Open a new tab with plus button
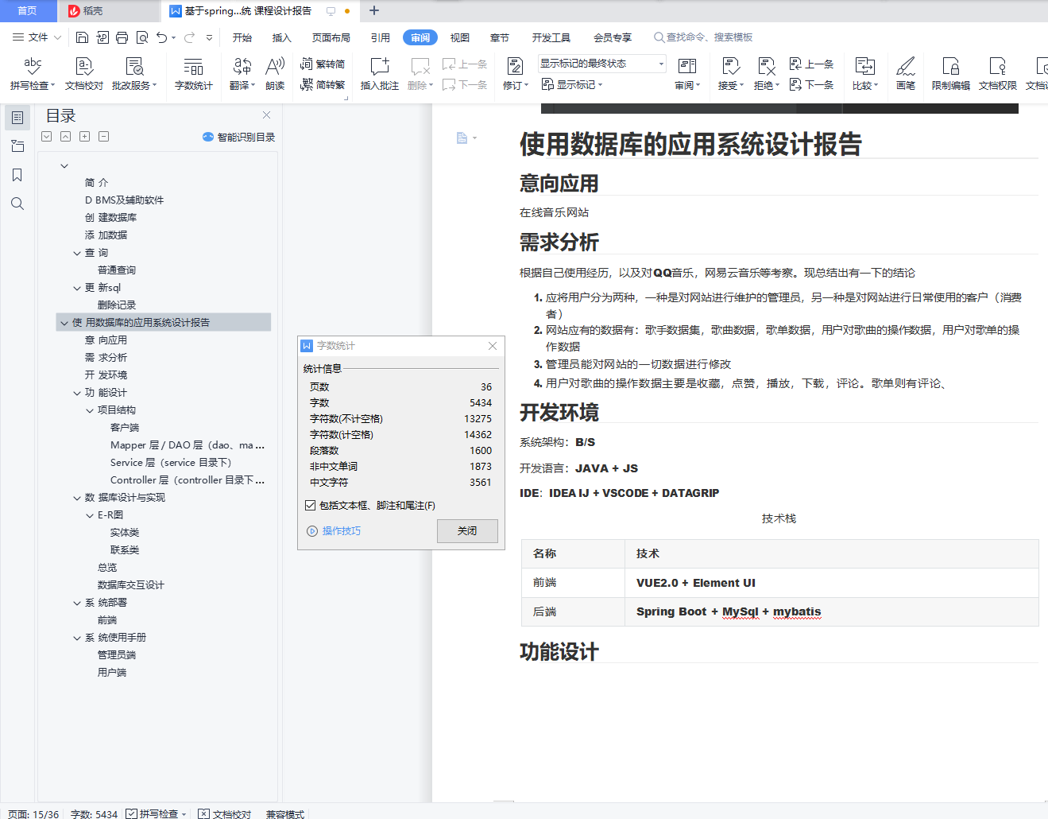1048x819 pixels. click(374, 11)
